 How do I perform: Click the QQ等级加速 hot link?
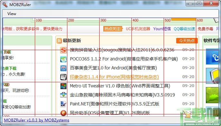184,29
